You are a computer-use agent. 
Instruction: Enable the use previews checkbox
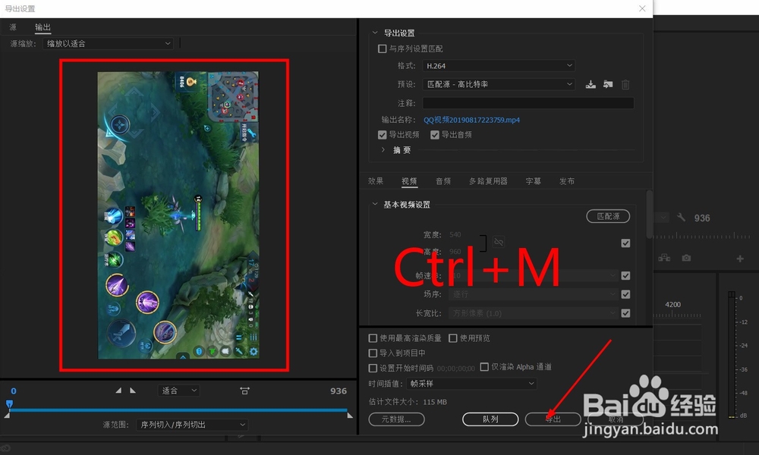coord(452,338)
